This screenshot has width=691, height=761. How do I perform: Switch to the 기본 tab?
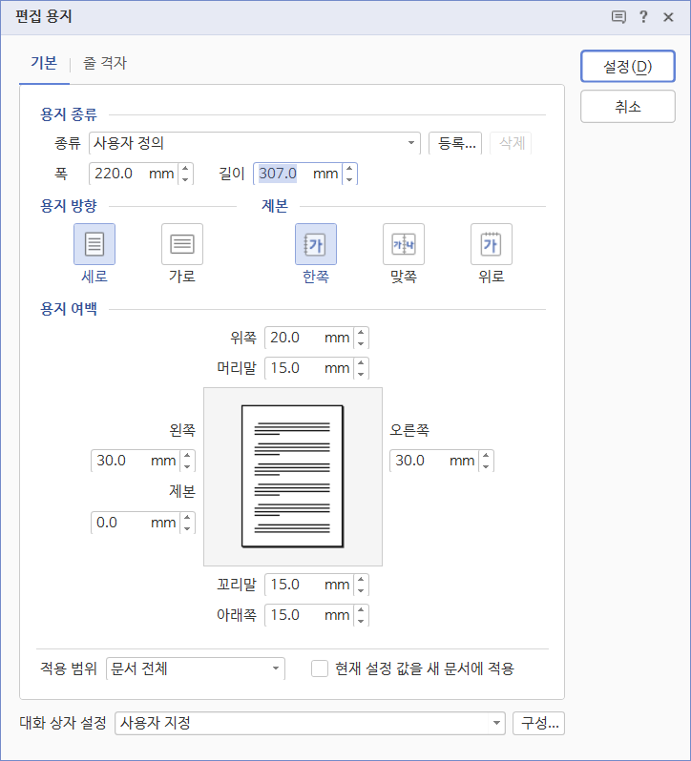click(x=44, y=63)
